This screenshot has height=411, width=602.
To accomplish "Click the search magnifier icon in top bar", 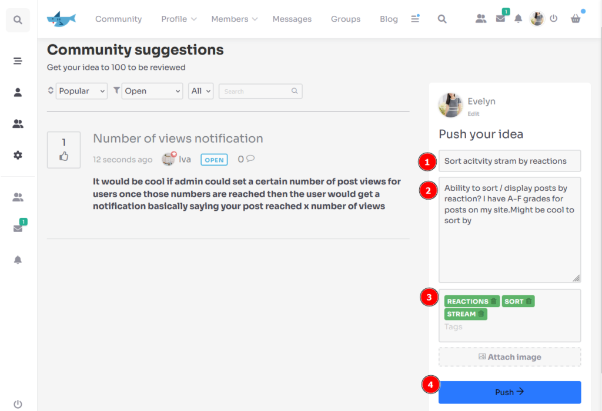I will (x=442, y=19).
